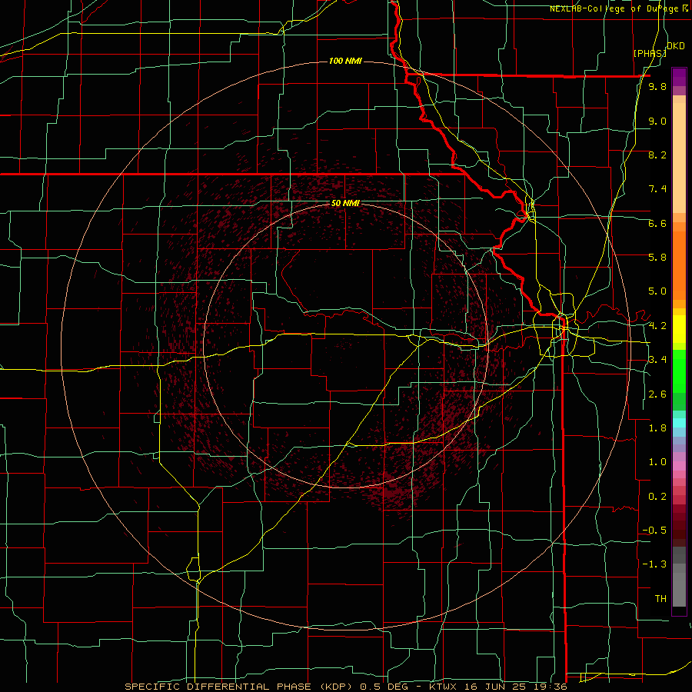Click the 4.2 value on the color scale
The height and width of the screenshot is (692, 692).
click(657, 326)
